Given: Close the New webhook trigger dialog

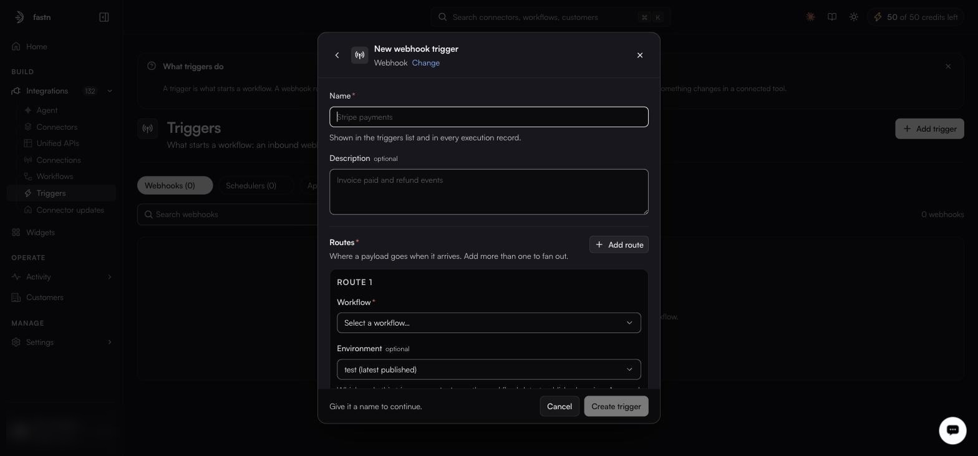Looking at the screenshot, I should pyautogui.click(x=640, y=56).
